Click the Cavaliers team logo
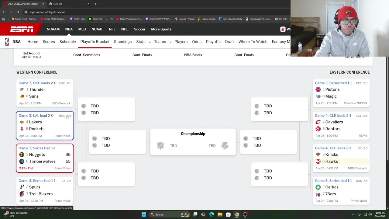This screenshot has height=219, width=389. tap(318, 122)
